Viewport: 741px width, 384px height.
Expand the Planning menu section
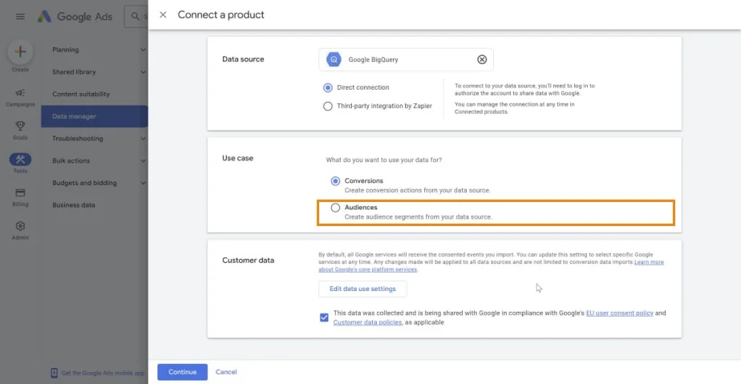pyautogui.click(x=97, y=50)
